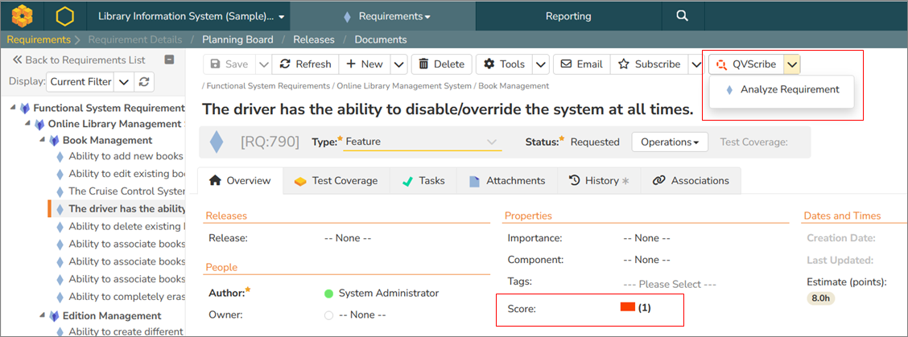Click Back to Requirements List link

tap(79, 60)
